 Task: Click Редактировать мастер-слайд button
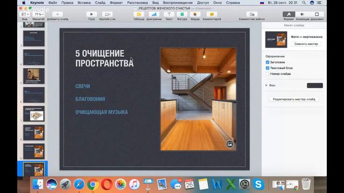coord(294,99)
